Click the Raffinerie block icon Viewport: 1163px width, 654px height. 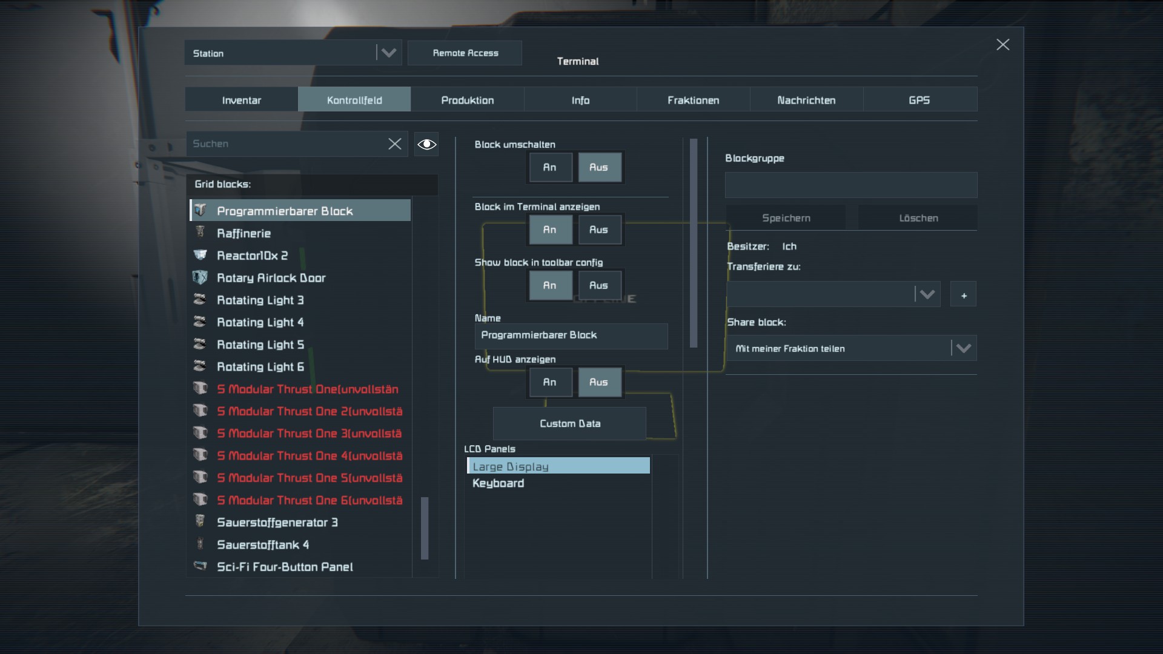pos(200,233)
